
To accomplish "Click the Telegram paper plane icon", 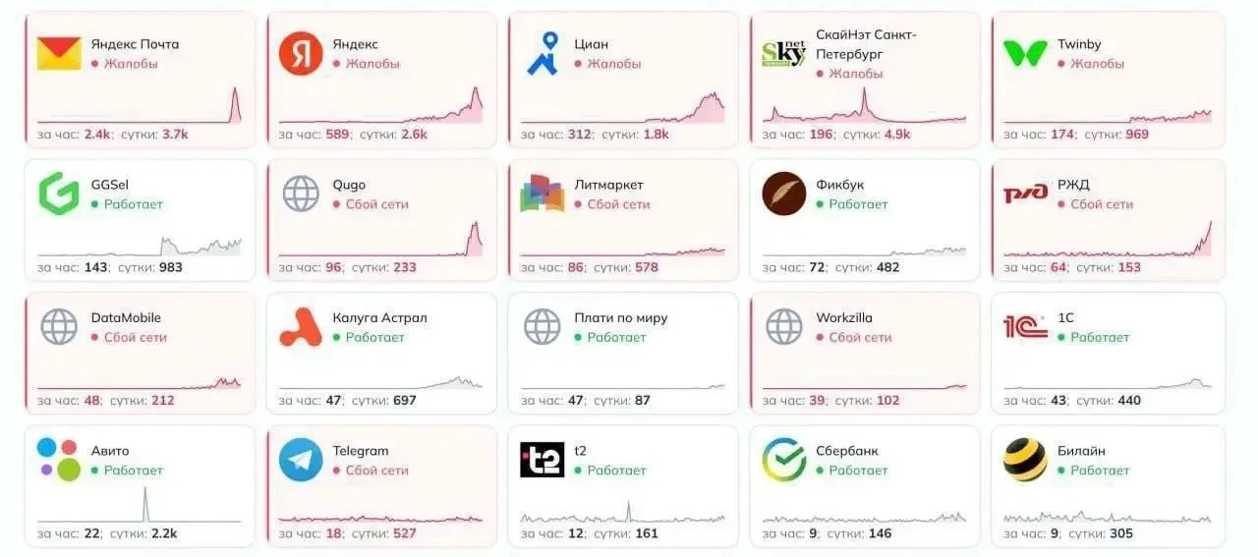I will (301, 460).
